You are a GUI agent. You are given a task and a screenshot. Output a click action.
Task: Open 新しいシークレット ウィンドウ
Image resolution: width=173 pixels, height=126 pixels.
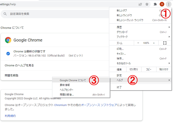(x=140, y=20)
